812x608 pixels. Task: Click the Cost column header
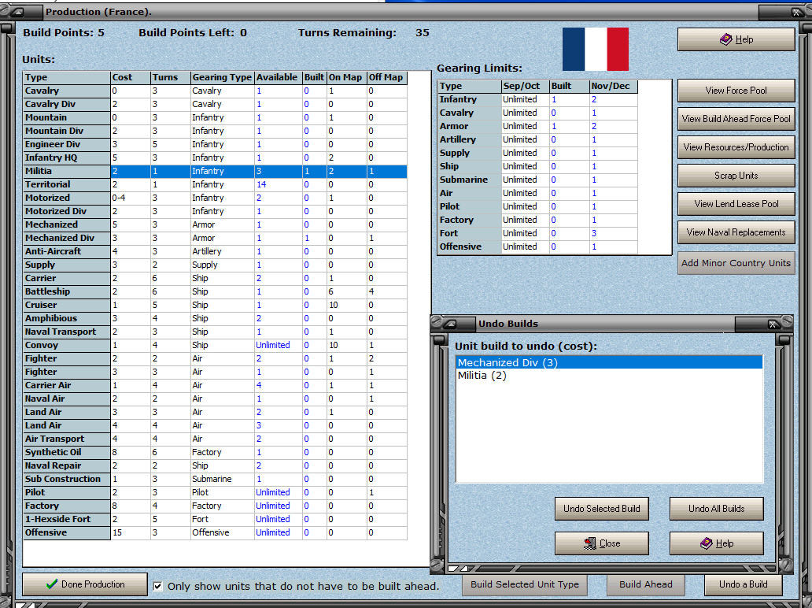pyautogui.click(x=130, y=77)
